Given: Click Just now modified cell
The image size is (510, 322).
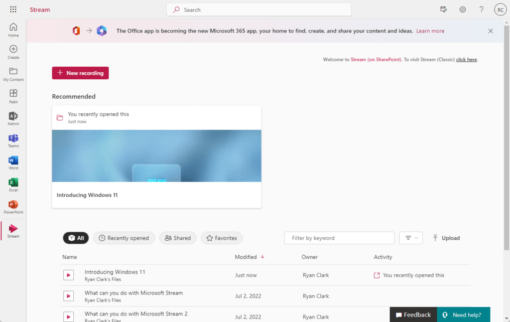Looking at the screenshot, I should coord(246,275).
